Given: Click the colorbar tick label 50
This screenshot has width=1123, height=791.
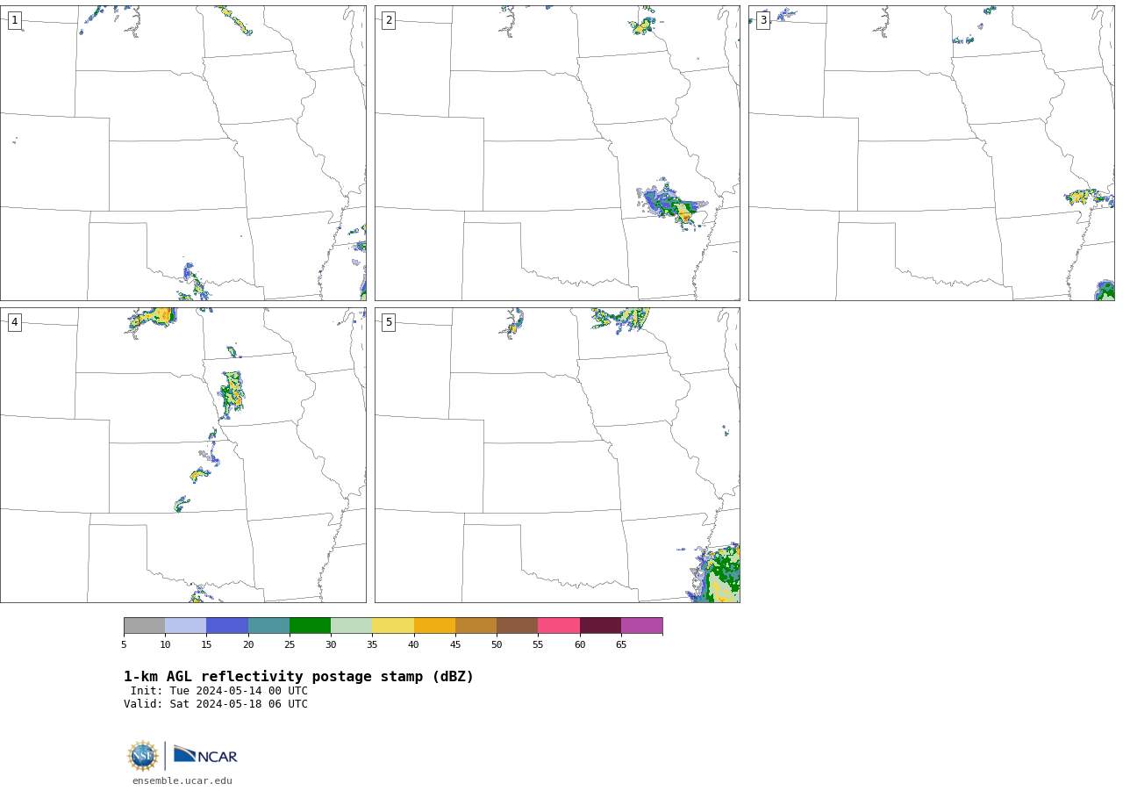Looking at the screenshot, I should point(497,645).
